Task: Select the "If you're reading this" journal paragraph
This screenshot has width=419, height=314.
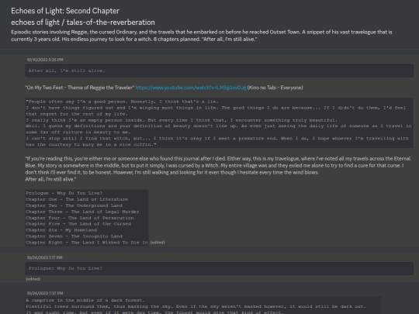Action: click(x=218, y=169)
